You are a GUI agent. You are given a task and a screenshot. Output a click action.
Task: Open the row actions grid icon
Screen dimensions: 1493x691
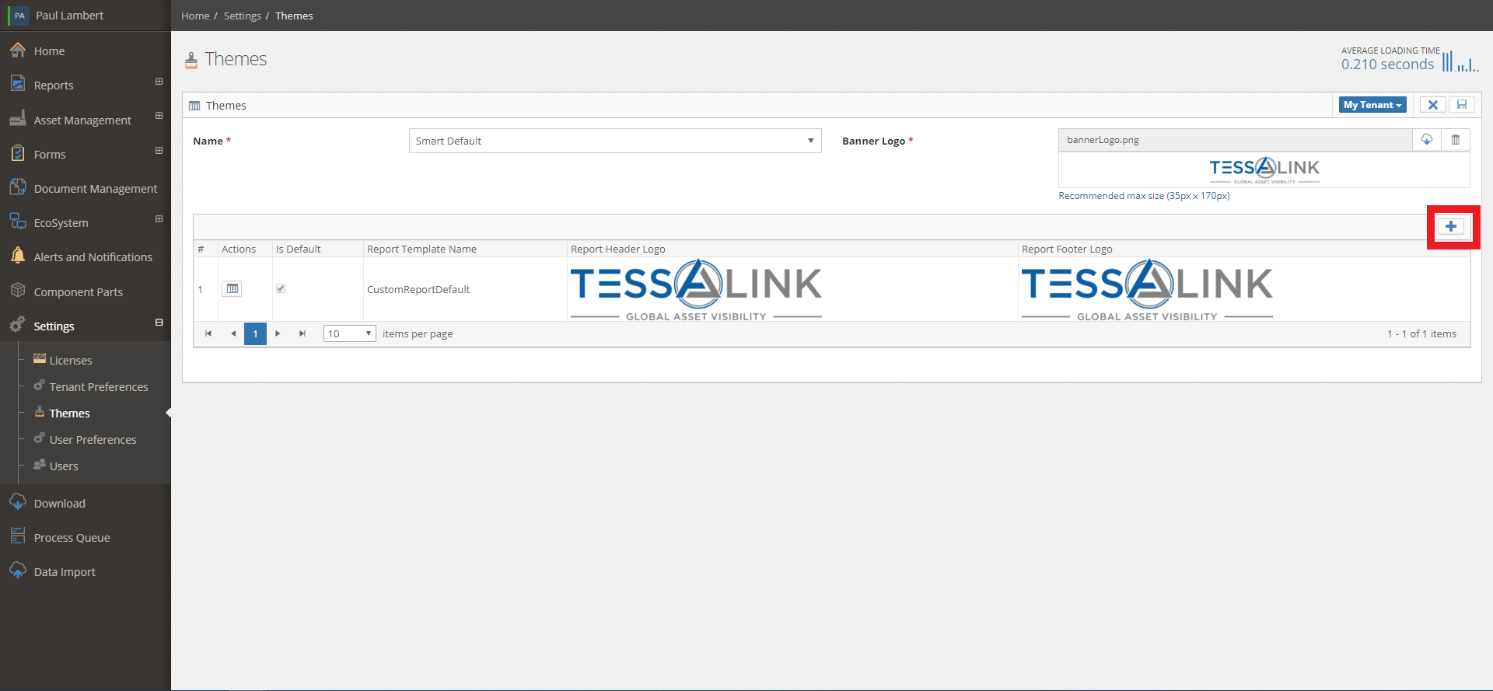pyautogui.click(x=232, y=289)
